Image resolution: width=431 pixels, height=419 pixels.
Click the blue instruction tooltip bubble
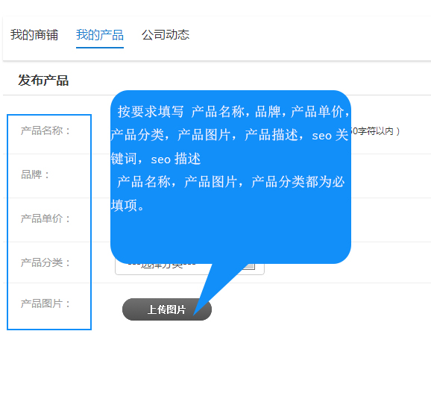(x=230, y=177)
